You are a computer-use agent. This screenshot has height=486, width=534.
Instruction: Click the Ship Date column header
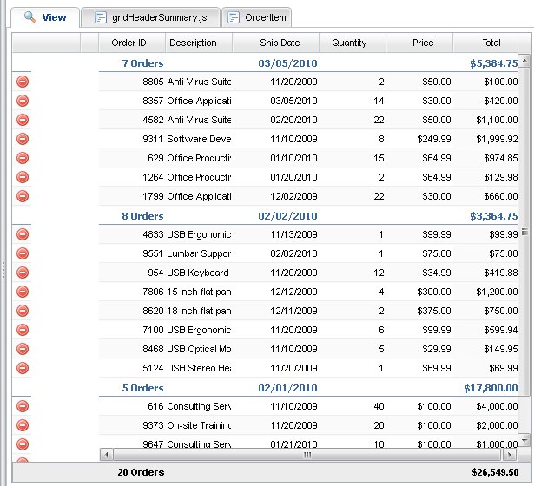tap(280, 43)
